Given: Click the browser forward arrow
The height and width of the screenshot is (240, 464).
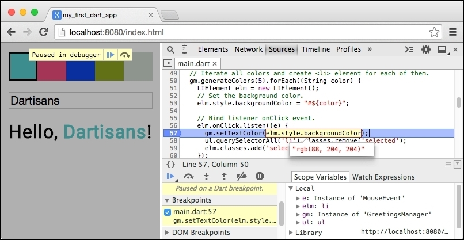Looking at the screenshot, I should tap(27, 32).
